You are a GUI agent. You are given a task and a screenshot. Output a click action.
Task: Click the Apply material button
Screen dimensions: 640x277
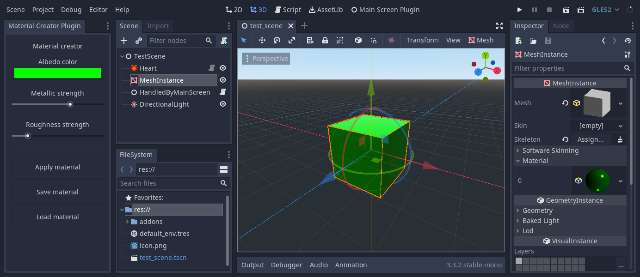coord(57,167)
